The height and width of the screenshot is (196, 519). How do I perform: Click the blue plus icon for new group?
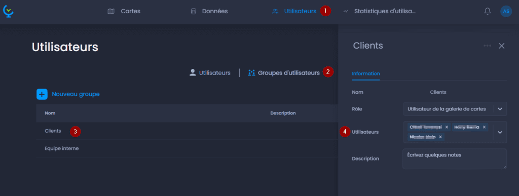pyautogui.click(x=42, y=94)
